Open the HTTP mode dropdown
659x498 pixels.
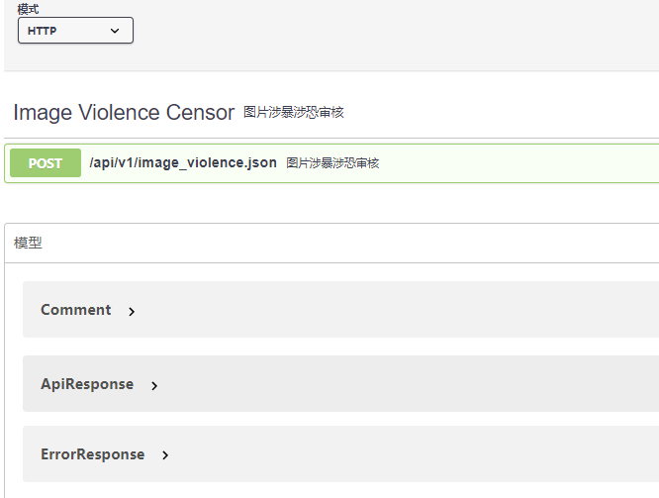pos(75,31)
